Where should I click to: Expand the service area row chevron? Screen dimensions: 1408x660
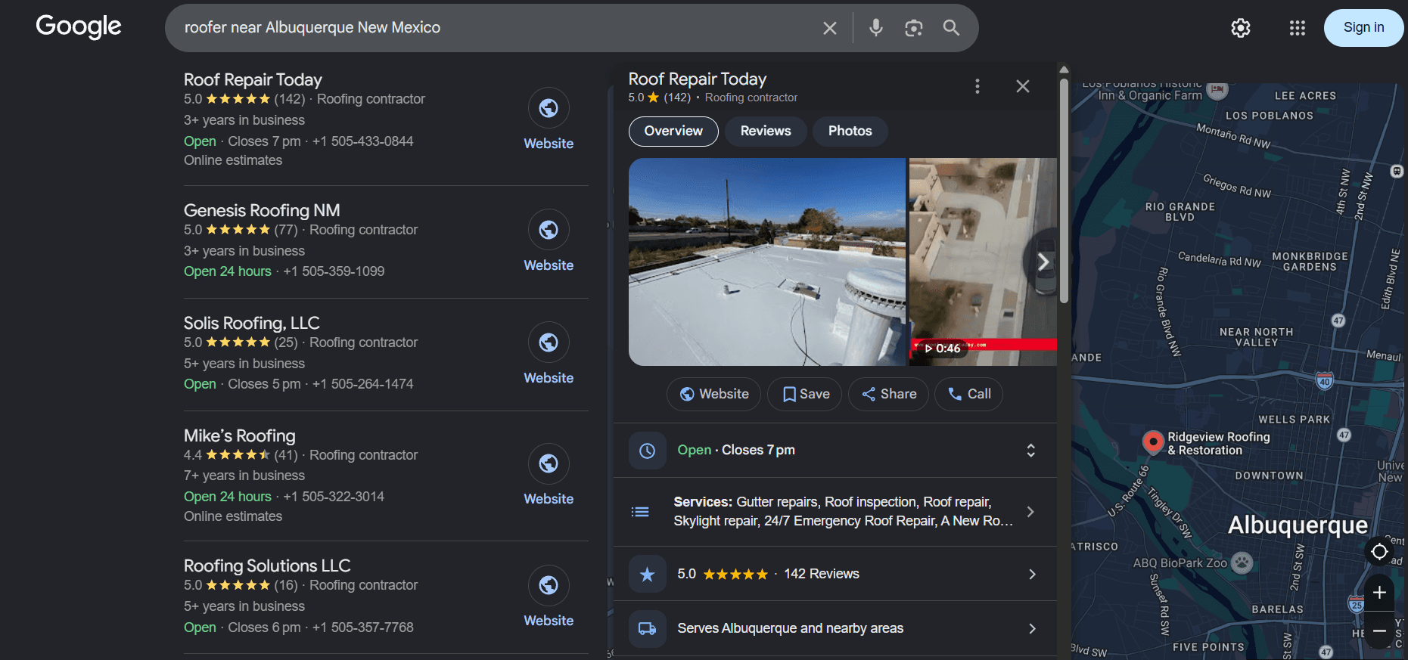[1032, 629]
